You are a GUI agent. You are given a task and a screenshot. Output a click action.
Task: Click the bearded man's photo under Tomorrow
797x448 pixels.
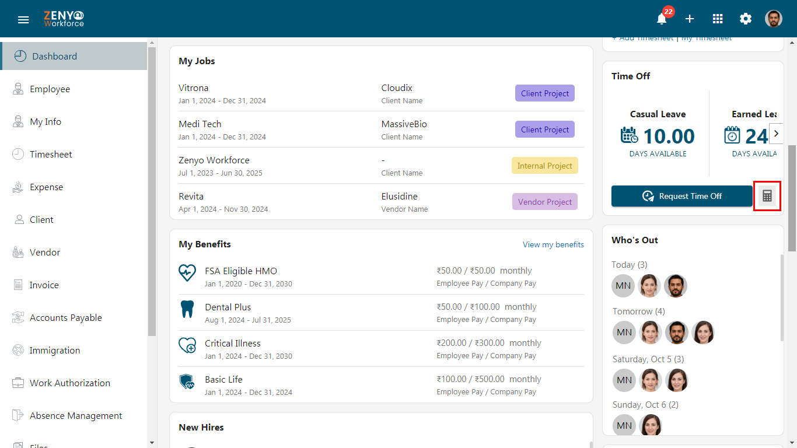point(677,332)
